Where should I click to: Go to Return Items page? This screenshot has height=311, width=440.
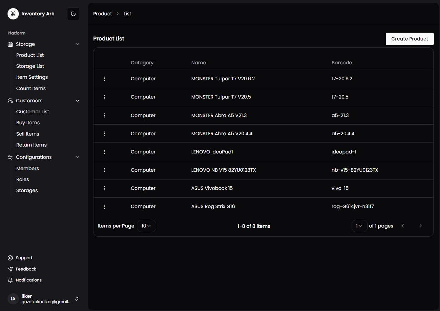(31, 145)
